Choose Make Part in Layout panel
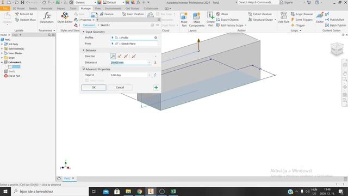 click(184, 20)
